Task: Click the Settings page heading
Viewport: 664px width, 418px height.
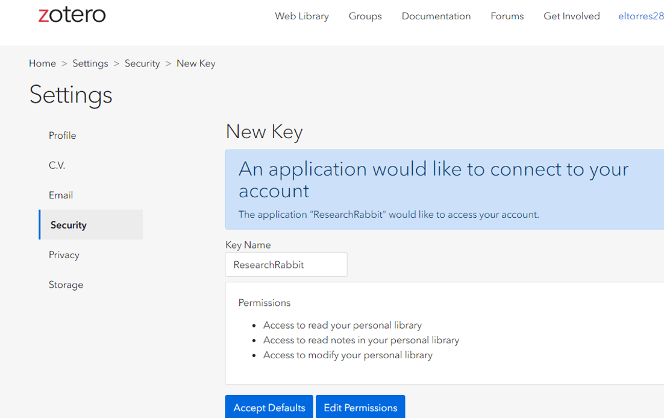Action: click(x=70, y=95)
